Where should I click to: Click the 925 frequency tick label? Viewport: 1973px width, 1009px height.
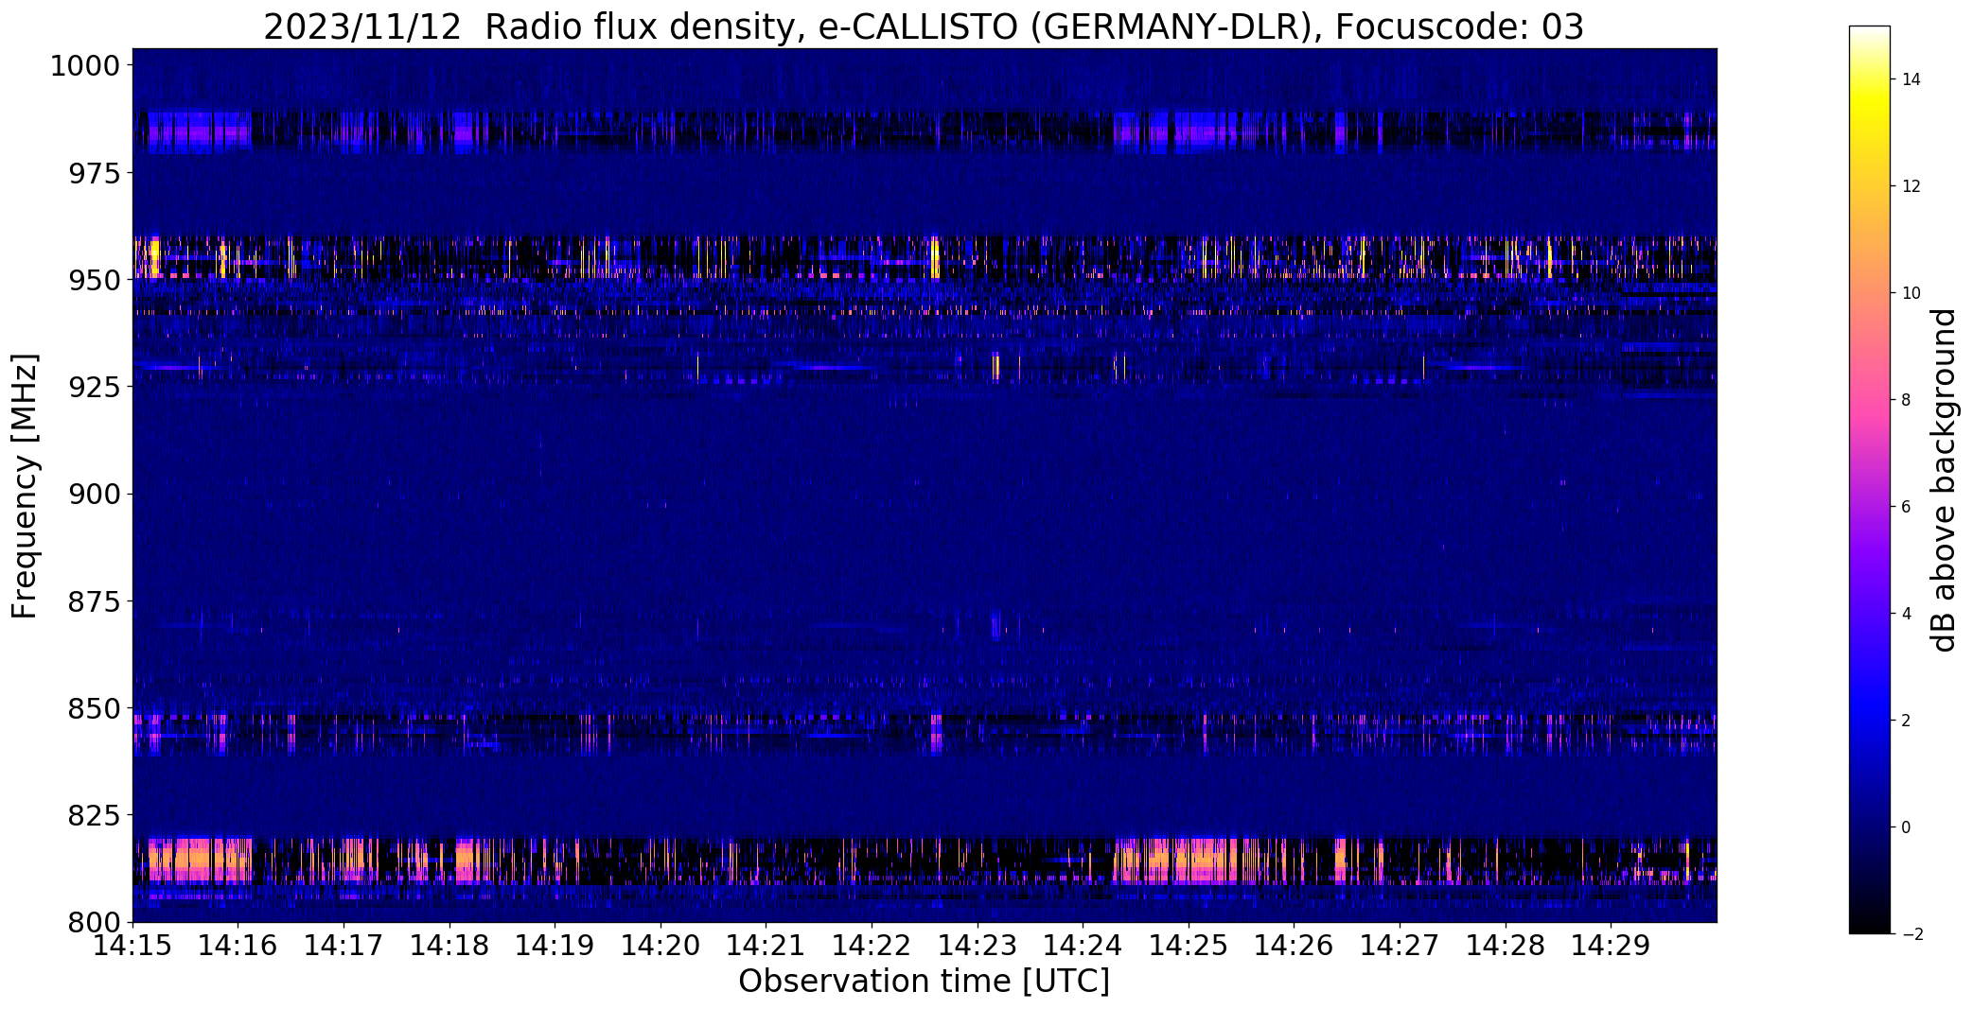[95, 388]
